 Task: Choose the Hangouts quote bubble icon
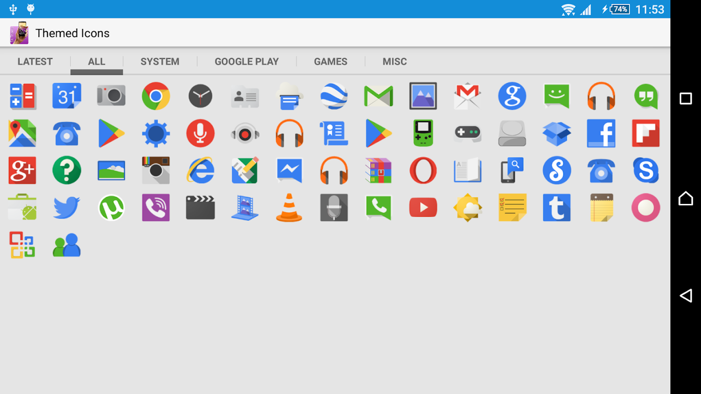click(x=646, y=96)
